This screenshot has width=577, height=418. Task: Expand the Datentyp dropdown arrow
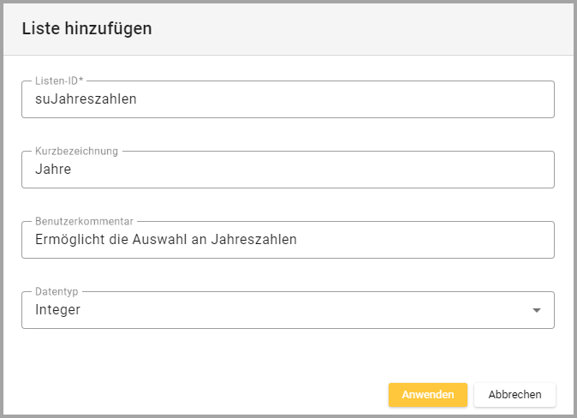pyautogui.click(x=537, y=310)
